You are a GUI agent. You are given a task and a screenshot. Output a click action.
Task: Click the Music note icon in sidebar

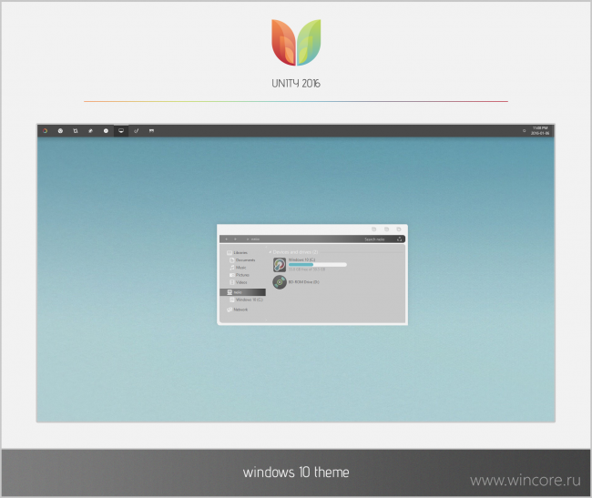(232, 268)
